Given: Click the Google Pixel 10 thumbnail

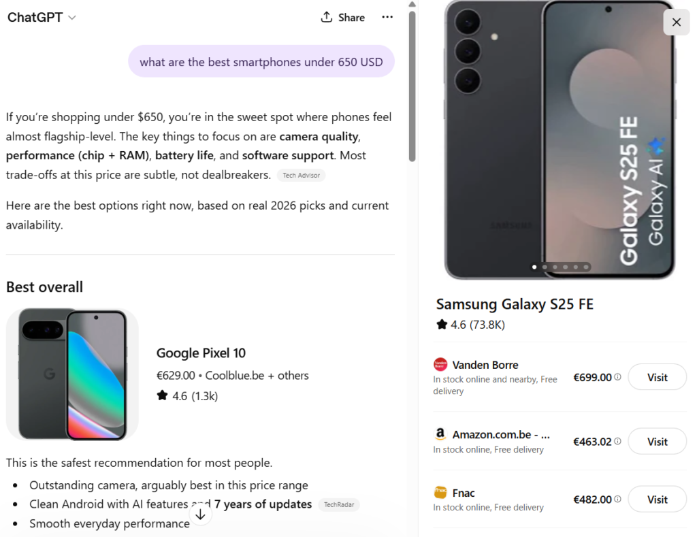Looking at the screenshot, I should 72,374.
